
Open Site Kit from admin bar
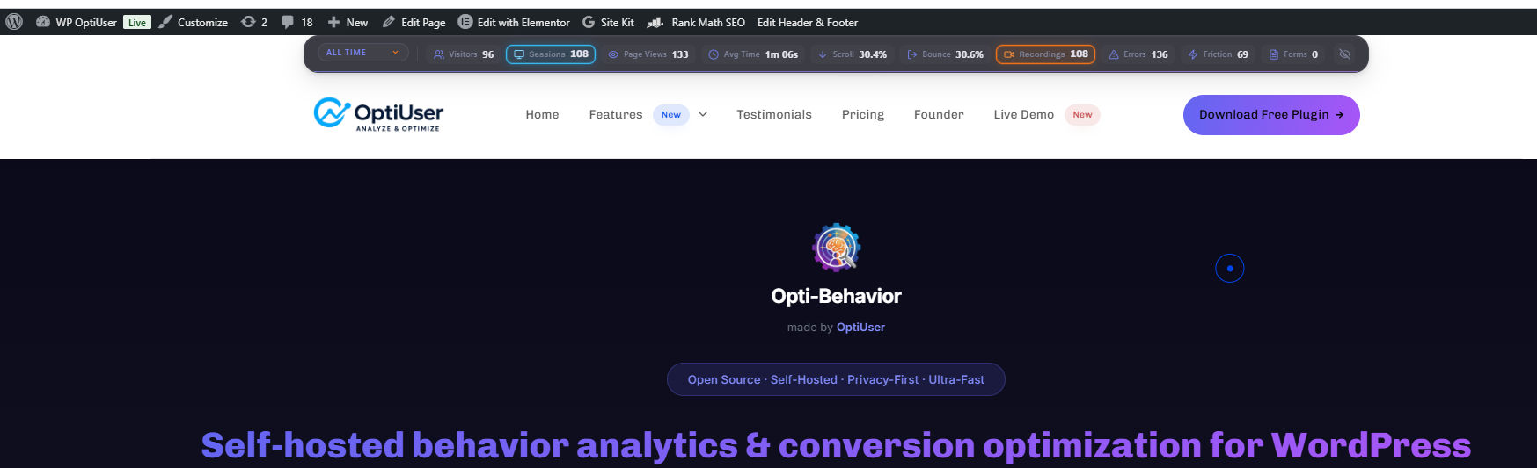609,22
